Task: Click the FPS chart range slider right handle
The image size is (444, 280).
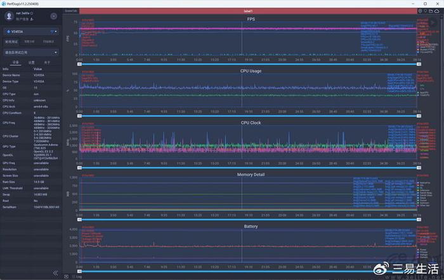Action: (x=419, y=64)
